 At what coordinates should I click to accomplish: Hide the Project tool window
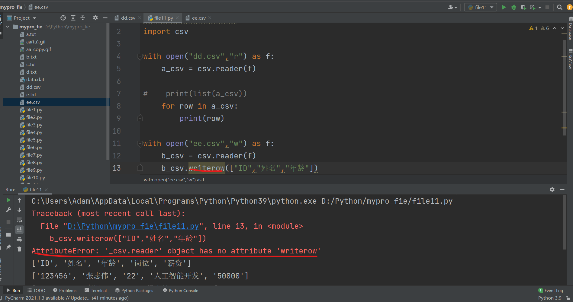105,18
